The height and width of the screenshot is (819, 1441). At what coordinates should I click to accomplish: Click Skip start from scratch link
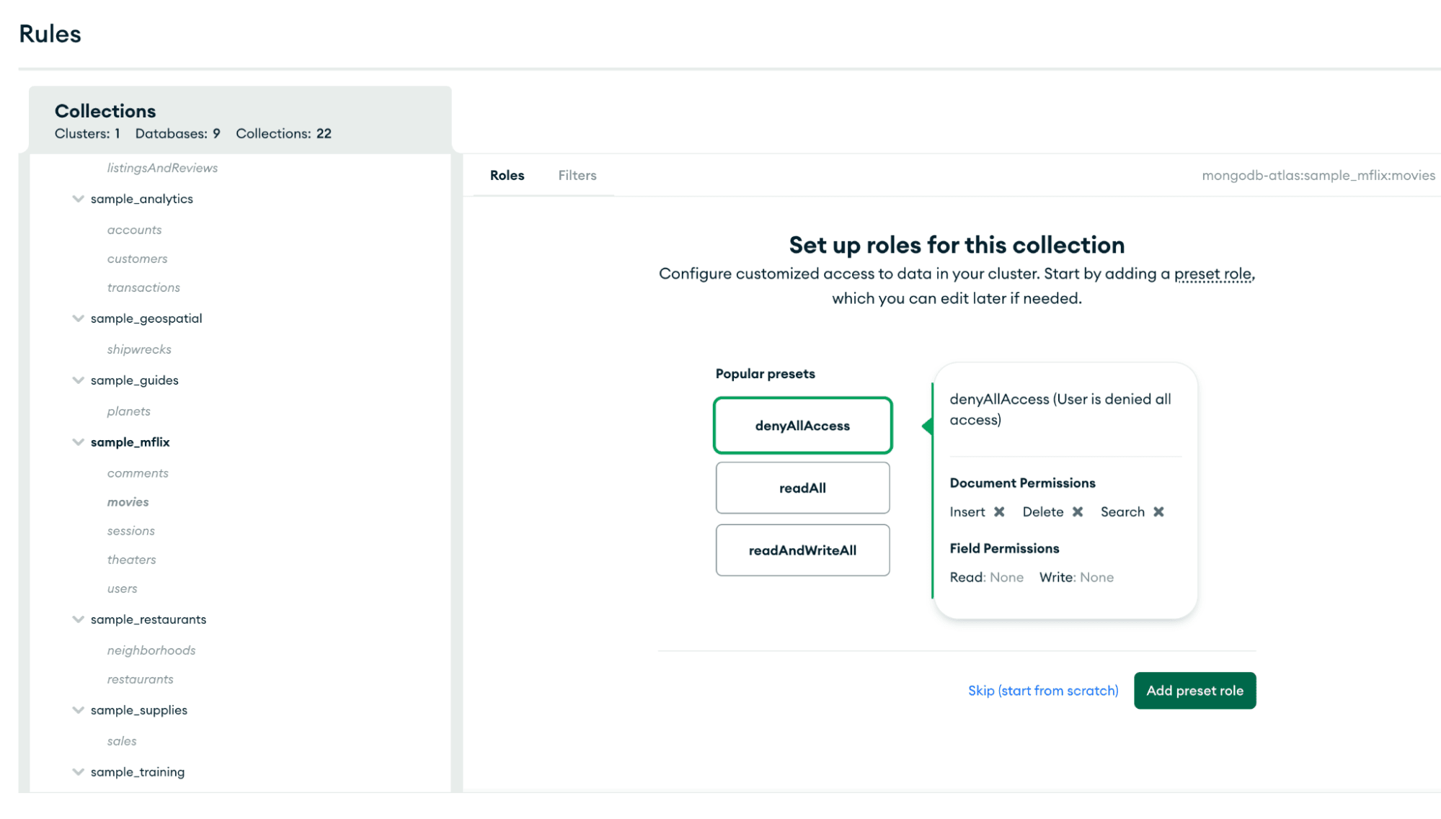pos(1042,690)
